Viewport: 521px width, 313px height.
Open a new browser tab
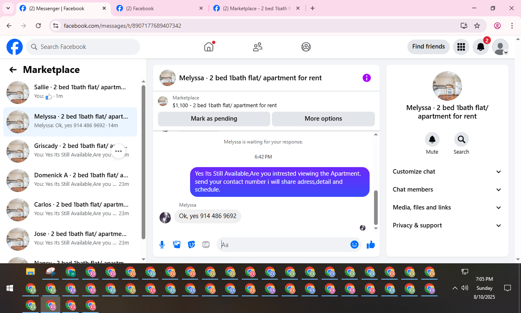[x=313, y=8]
